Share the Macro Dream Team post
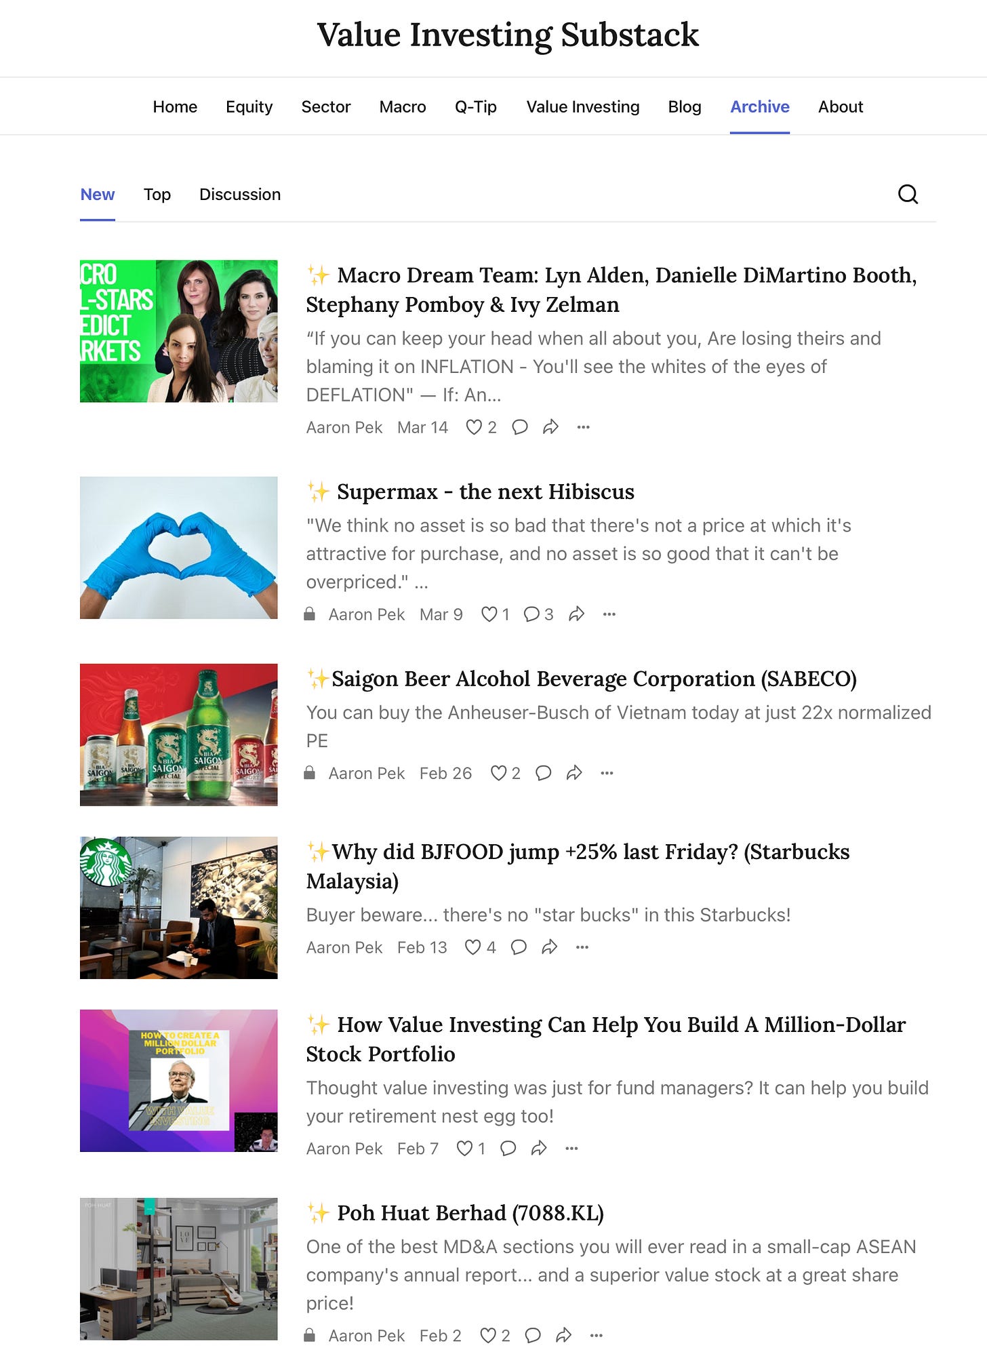Screen dimensions: 987x1352 (551, 427)
